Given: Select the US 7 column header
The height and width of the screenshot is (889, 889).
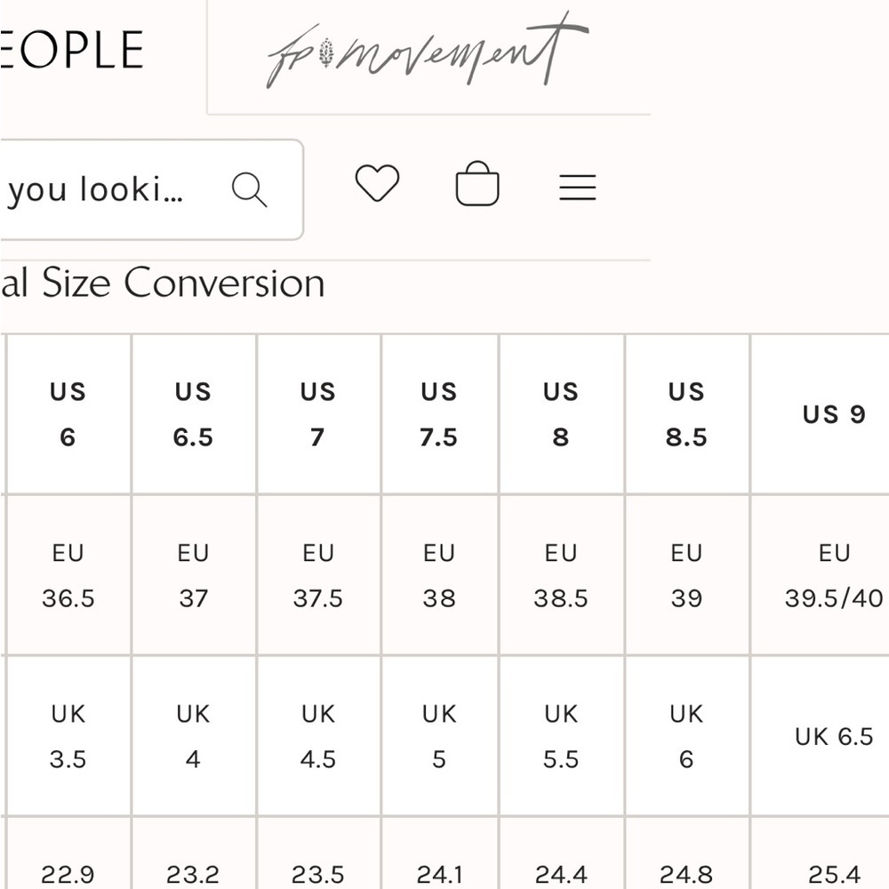Looking at the screenshot, I should click(318, 414).
